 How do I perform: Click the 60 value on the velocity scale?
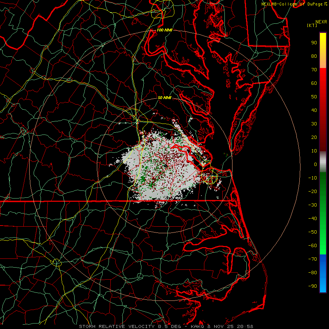pos(314,83)
